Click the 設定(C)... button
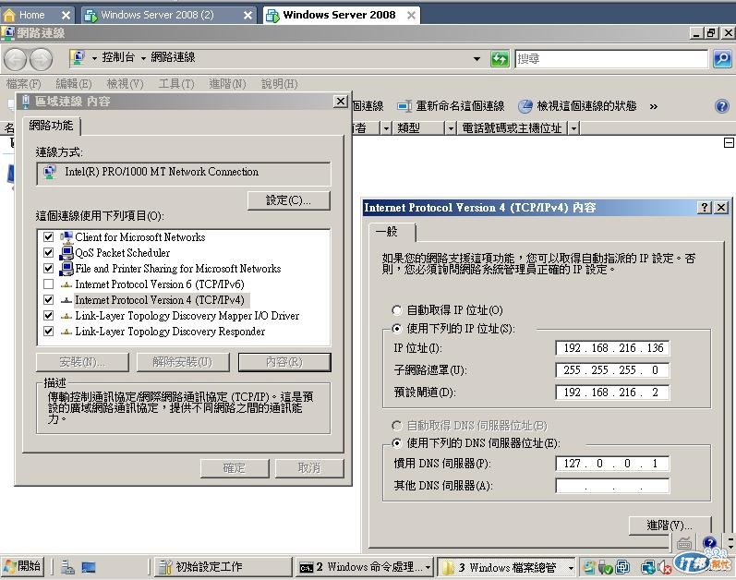This screenshot has height=580, width=736. 289,200
